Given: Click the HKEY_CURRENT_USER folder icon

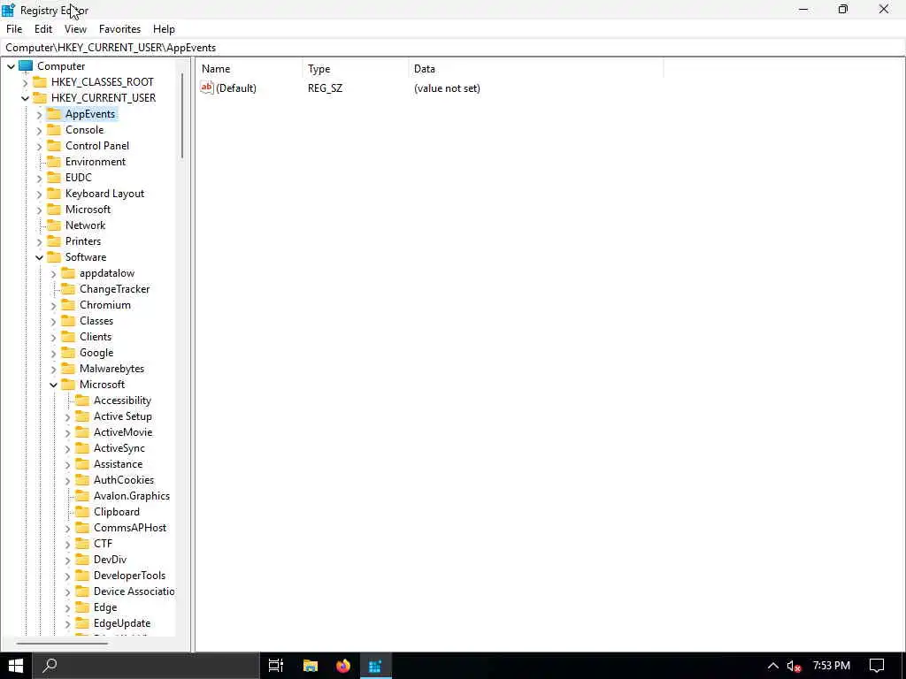Looking at the screenshot, I should 40,97.
